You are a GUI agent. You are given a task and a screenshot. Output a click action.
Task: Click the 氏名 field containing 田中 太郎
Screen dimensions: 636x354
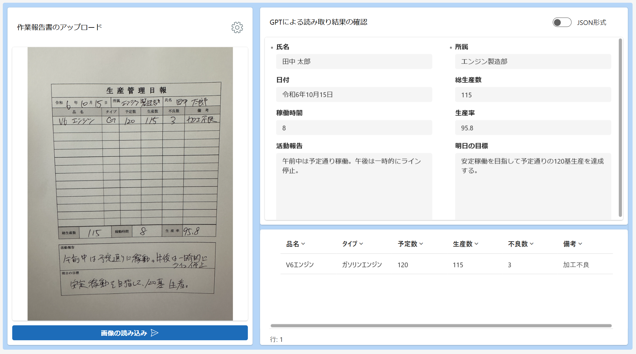354,61
